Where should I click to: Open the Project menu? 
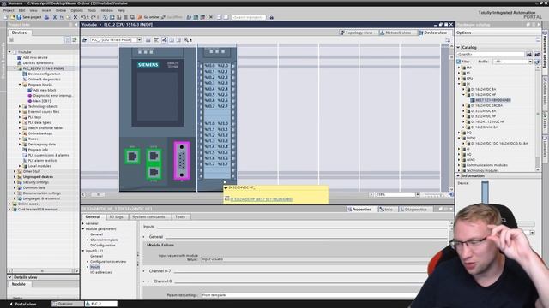9,10
